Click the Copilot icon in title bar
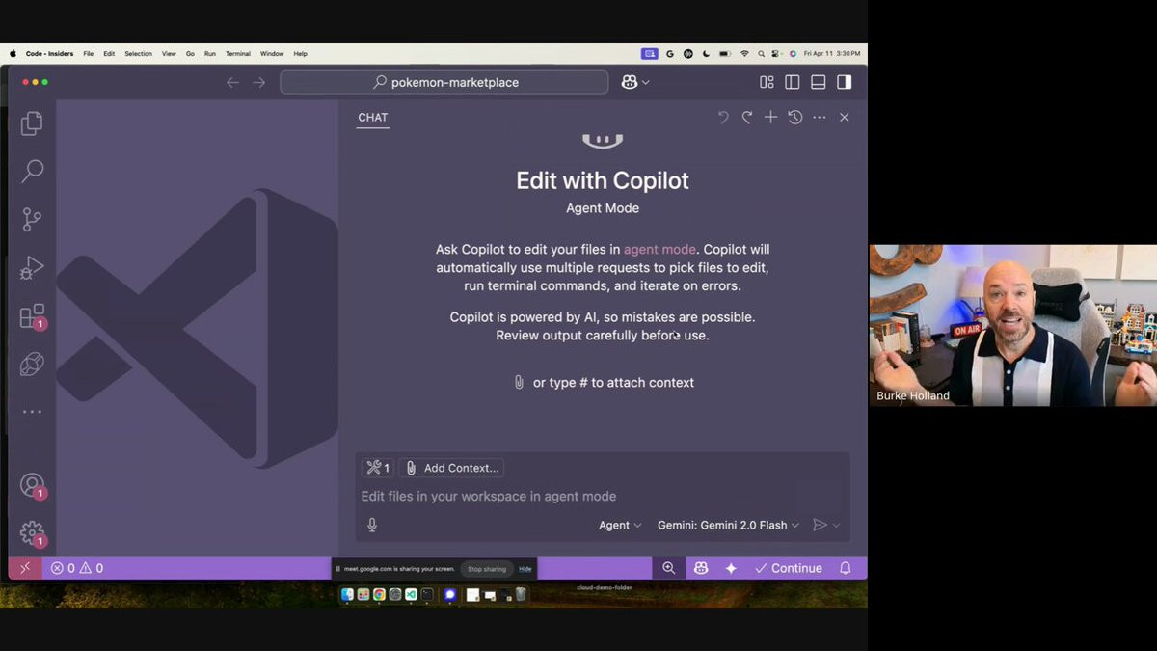This screenshot has width=1157, height=651. pos(630,82)
